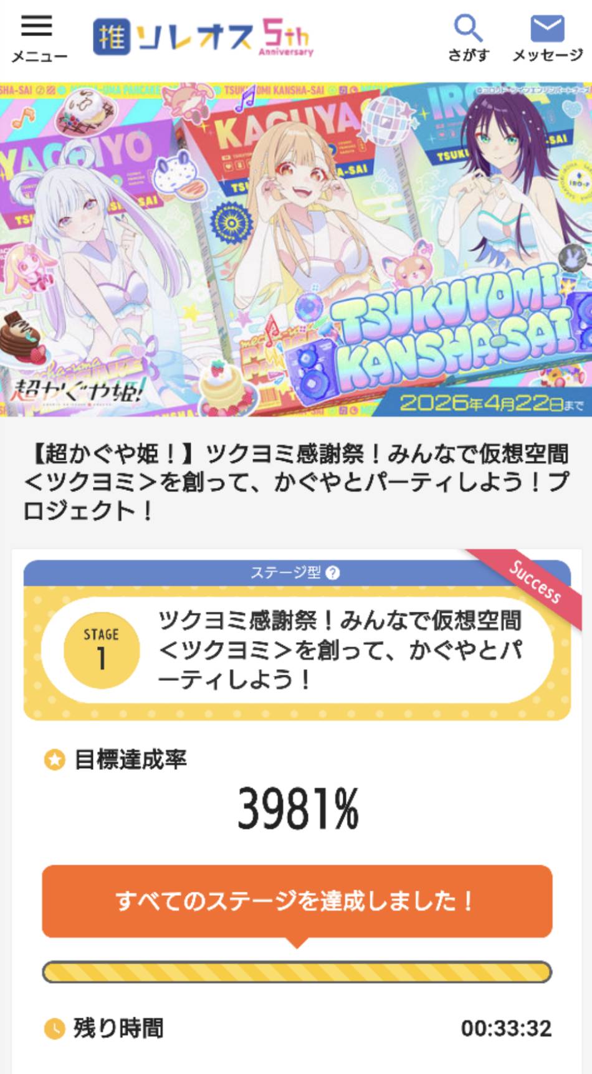Image resolution: width=592 pixels, height=1074 pixels.
Task: Click the ステージ型 header label
Action: (285, 573)
